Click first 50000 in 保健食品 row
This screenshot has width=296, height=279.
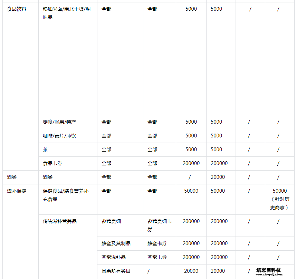(191, 191)
